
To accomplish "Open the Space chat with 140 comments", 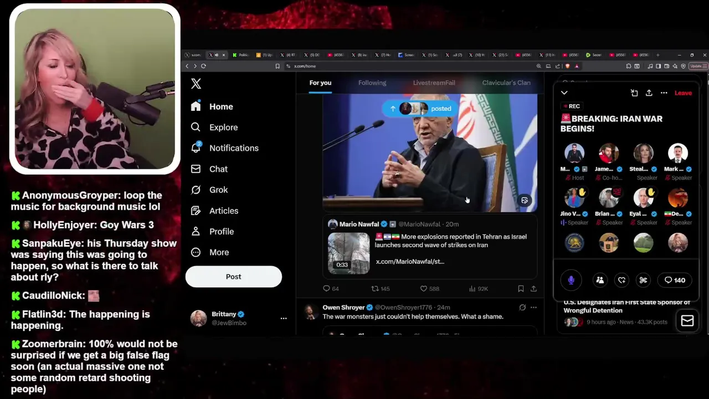I will 675,280.
